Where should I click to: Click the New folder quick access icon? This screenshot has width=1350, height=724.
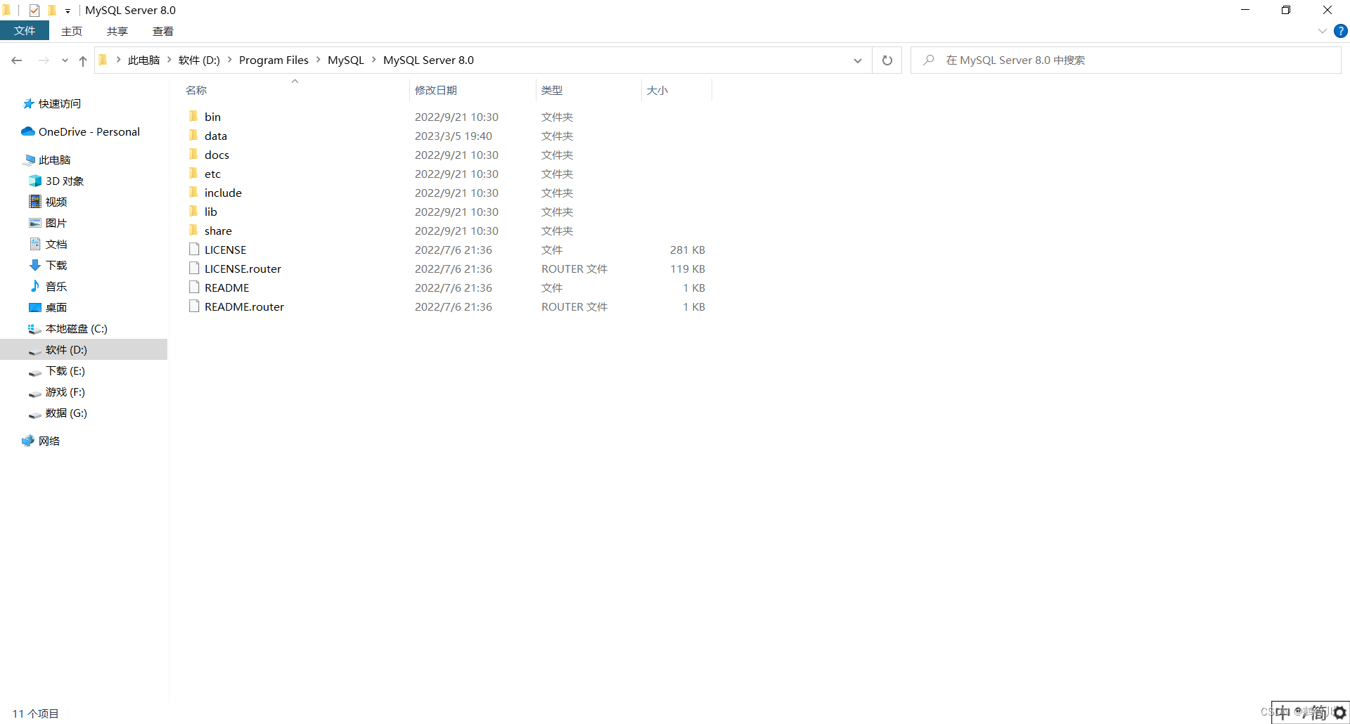point(51,10)
